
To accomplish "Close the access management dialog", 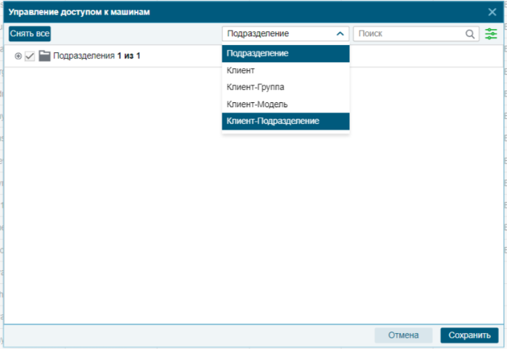I will (492, 12).
